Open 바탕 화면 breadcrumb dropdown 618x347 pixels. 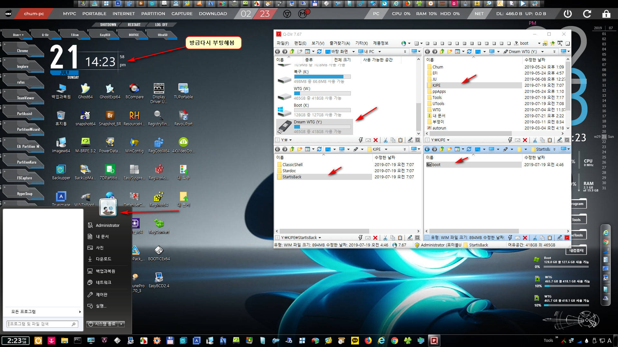(353, 51)
